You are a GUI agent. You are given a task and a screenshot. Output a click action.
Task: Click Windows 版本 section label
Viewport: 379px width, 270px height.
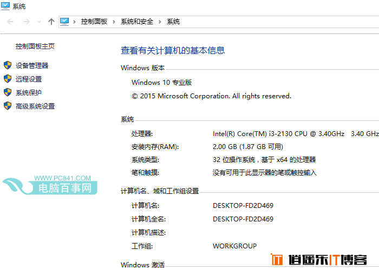pyautogui.click(x=142, y=67)
